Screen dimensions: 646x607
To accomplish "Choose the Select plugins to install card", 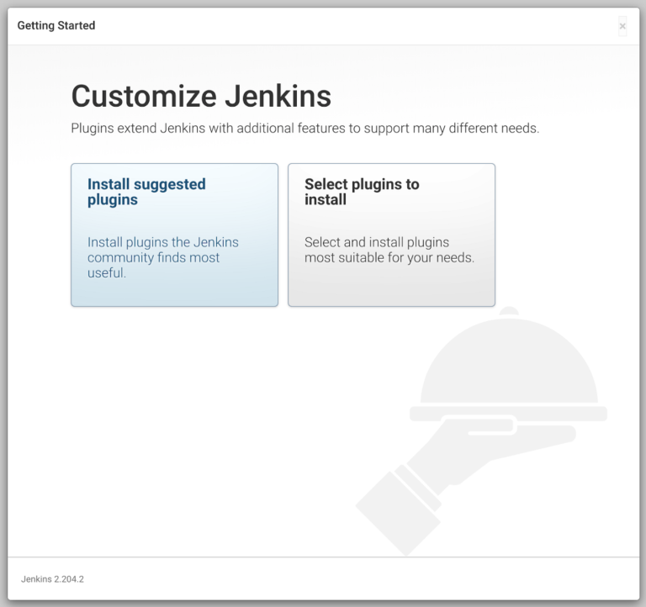I will (x=391, y=235).
